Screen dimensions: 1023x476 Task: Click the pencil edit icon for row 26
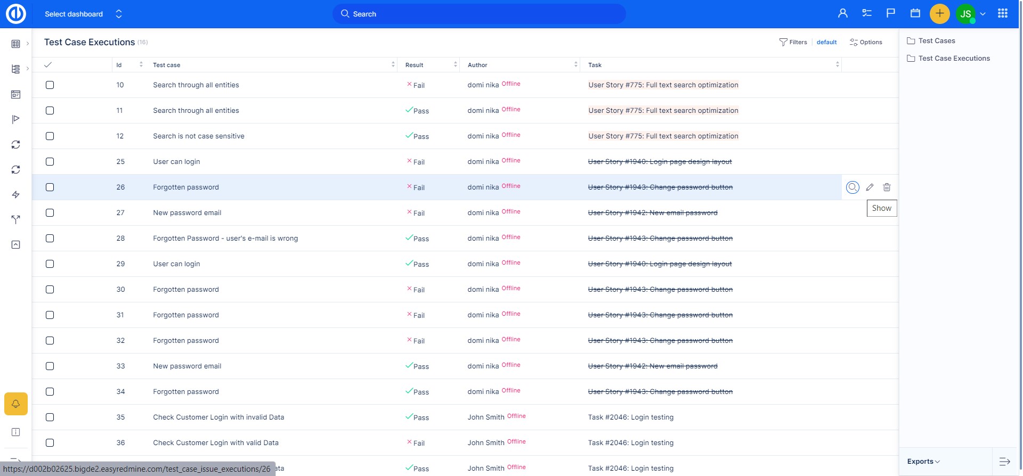point(870,187)
